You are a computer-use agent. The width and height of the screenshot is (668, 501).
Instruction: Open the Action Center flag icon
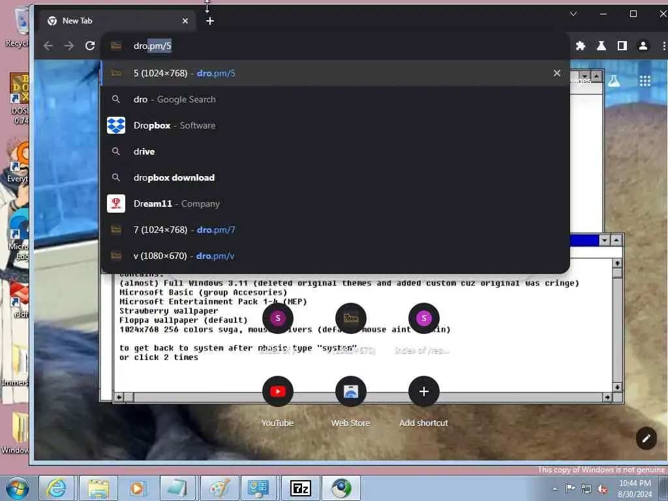(570, 489)
